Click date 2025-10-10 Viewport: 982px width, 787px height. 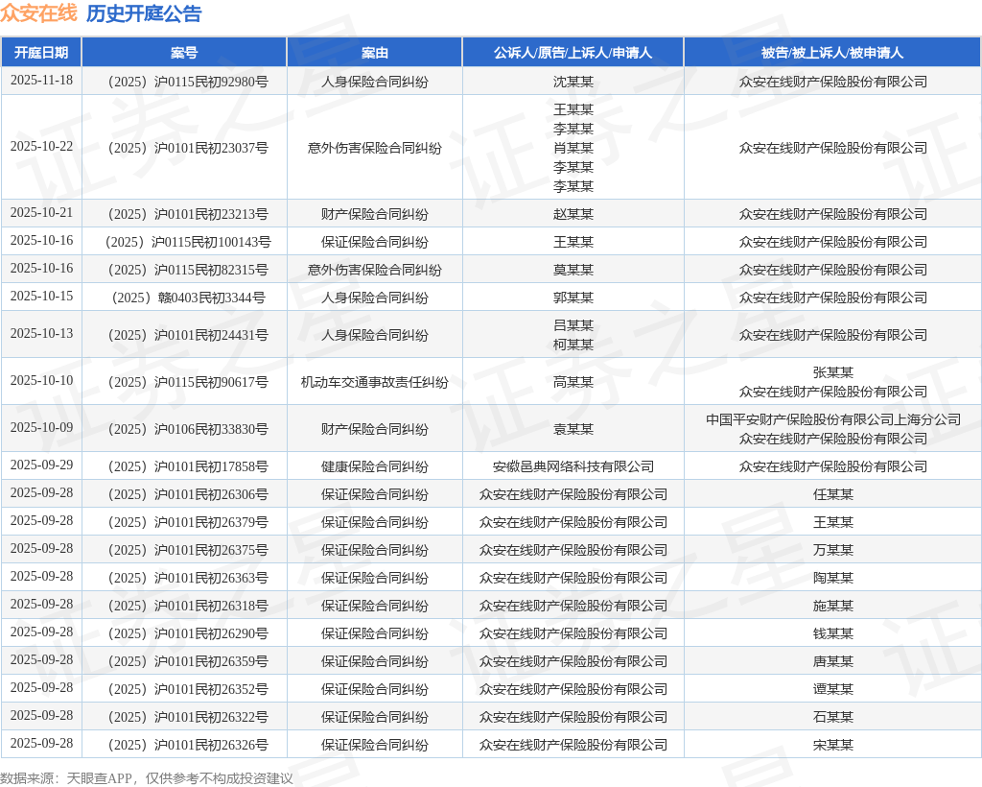coord(41,380)
